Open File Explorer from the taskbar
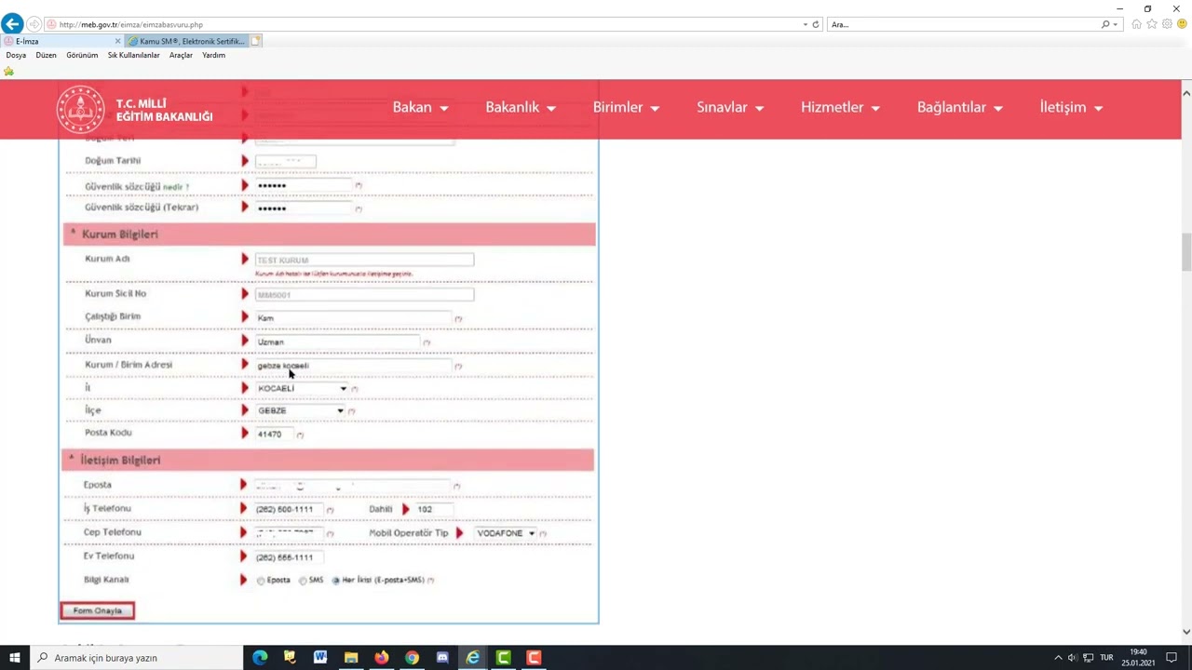 point(351,658)
